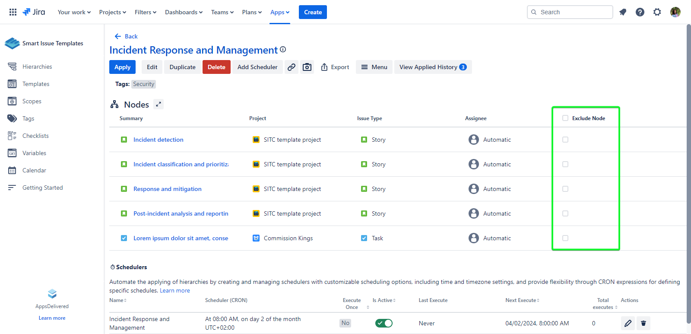
Task: Click the Templates sidebar icon
Action: coord(12,84)
